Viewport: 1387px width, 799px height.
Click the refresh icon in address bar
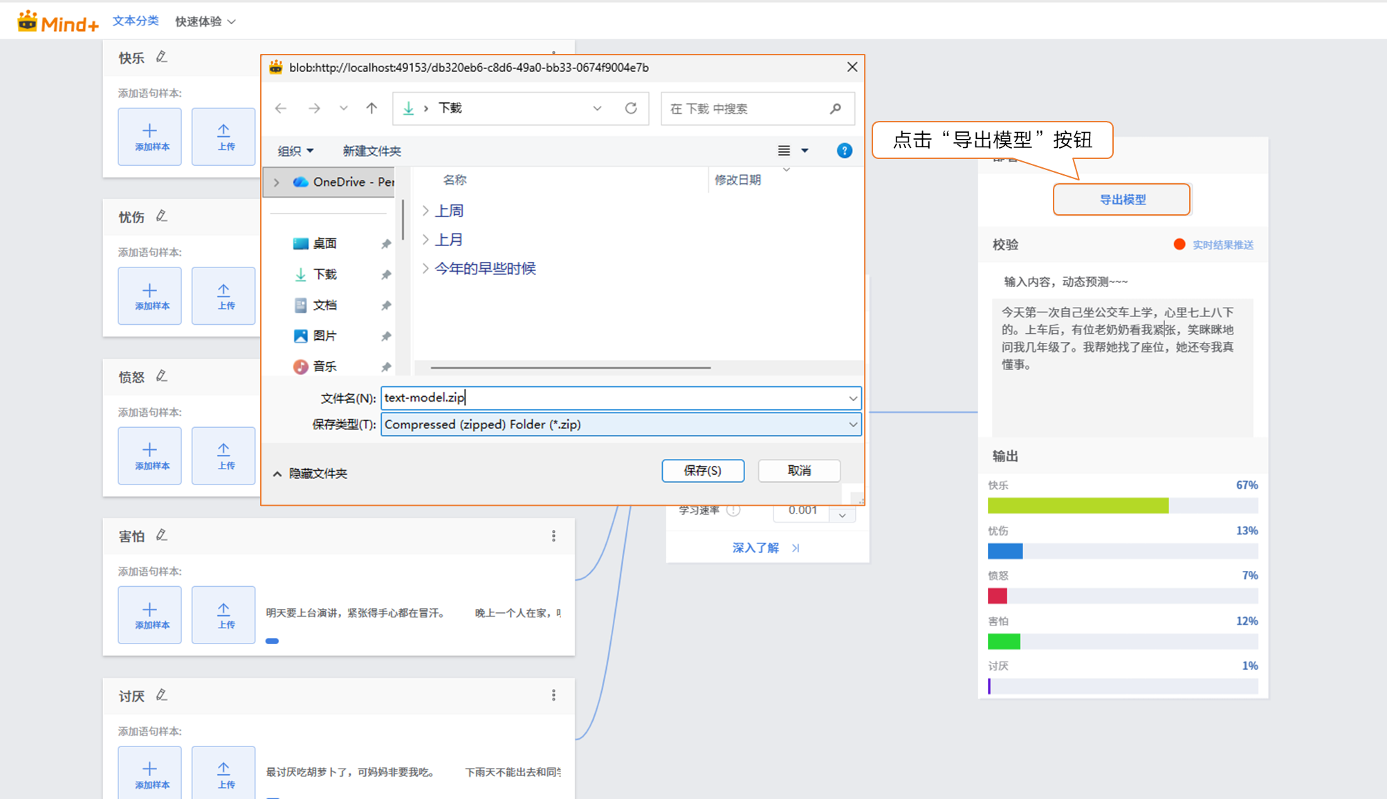pos(630,109)
